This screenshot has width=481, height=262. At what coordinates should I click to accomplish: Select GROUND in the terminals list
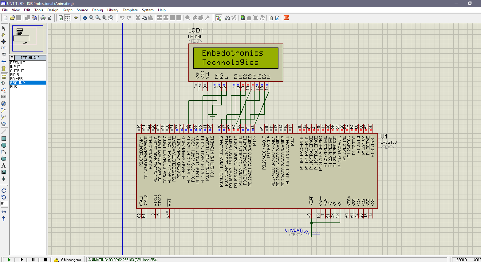click(x=18, y=82)
